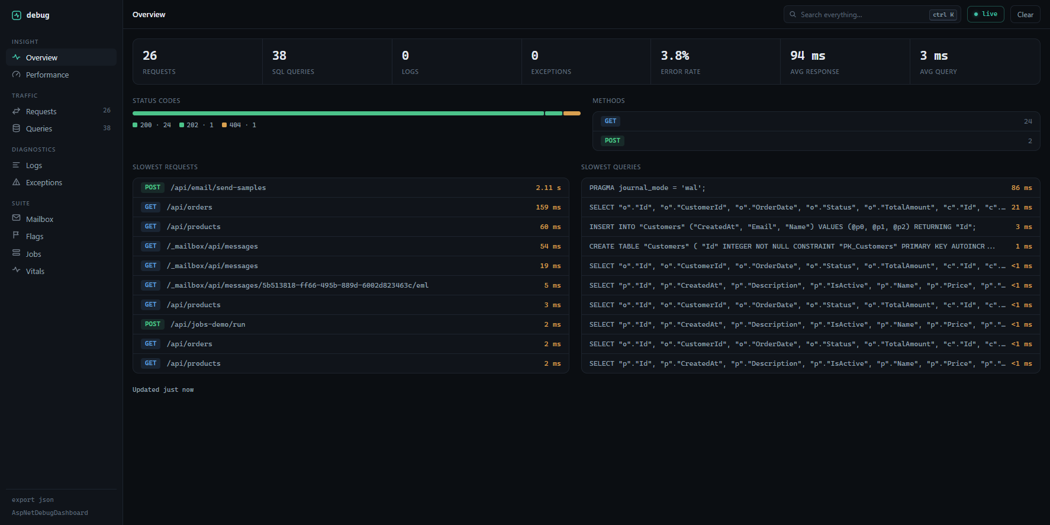Click the AspNetDebugDashboard footer link
Screen dimensions: 1050x525
pos(50,513)
